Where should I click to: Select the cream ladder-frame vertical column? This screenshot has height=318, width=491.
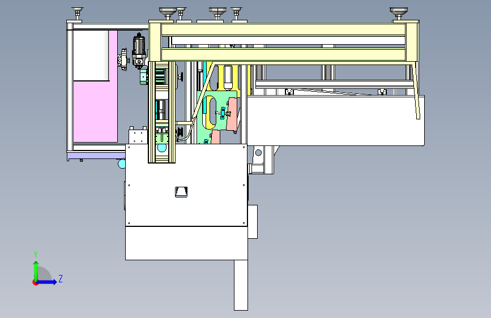pyautogui.click(x=161, y=112)
